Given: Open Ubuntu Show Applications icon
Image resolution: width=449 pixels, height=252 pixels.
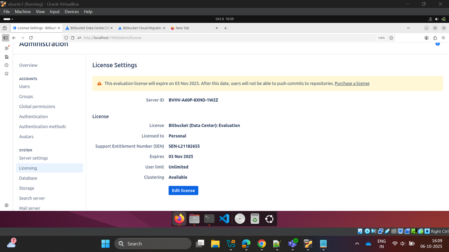Looking at the screenshot, I should pyautogui.click(x=269, y=219).
